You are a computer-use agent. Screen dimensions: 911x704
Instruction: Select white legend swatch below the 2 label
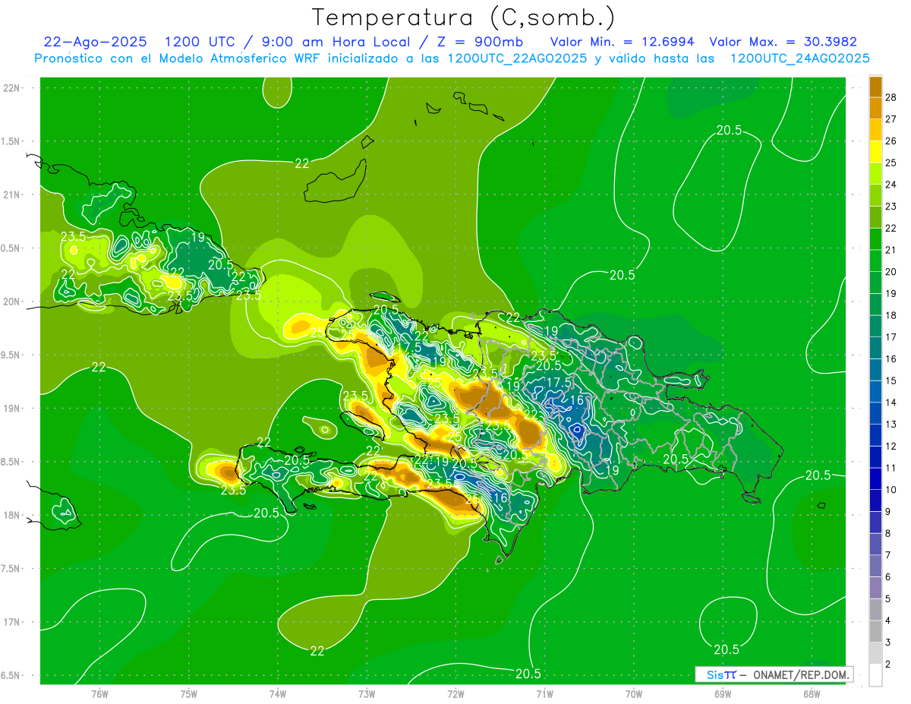tap(875, 676)
